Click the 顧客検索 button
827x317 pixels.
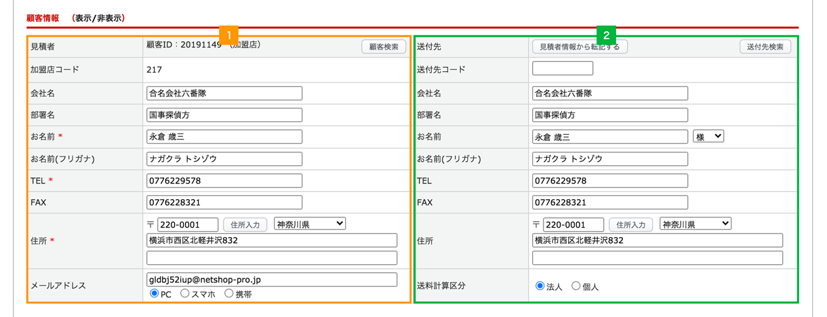click(x=384, y=47)
